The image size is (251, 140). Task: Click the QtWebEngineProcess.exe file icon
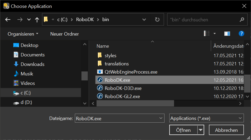(100, 72)
